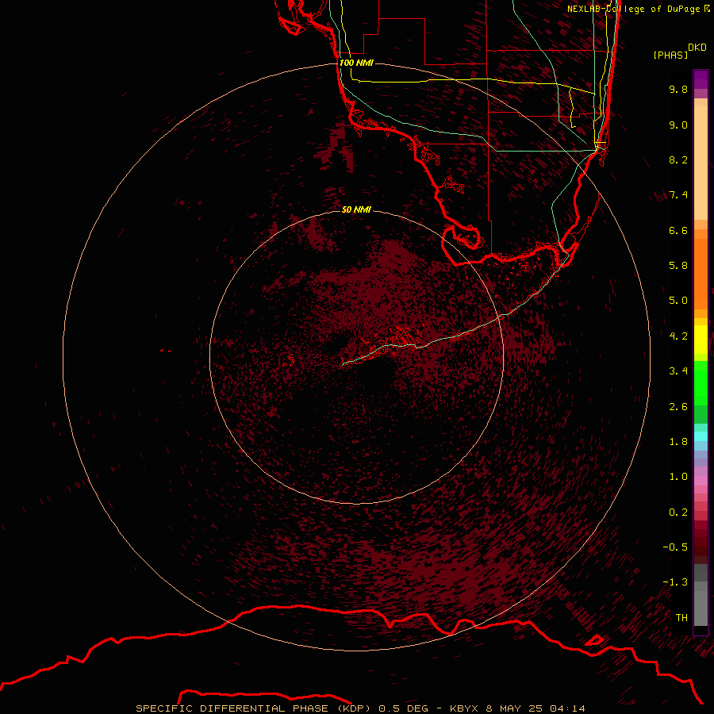Click the 5.0 color scale value
This screenshot has width=714, height=714.
[x=678, y=301]
